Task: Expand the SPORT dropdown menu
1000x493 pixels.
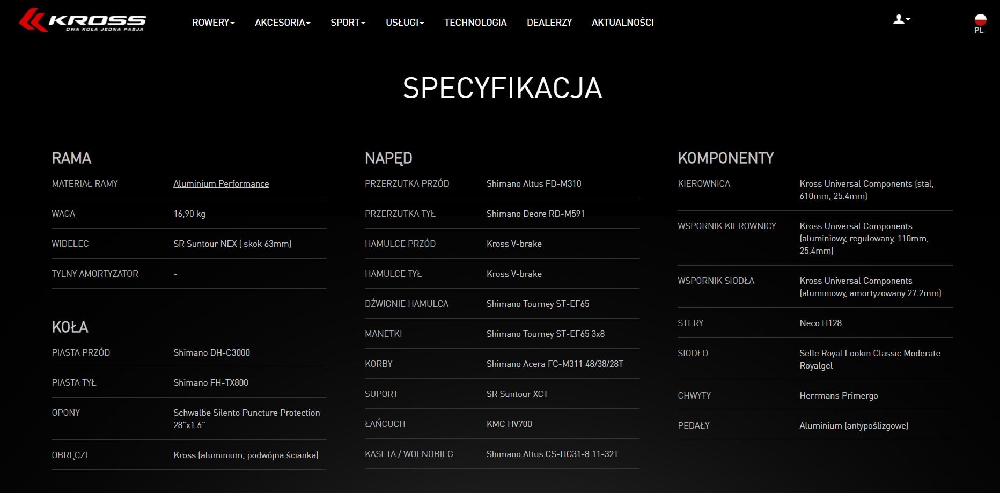Action: [x=348, y=23]
